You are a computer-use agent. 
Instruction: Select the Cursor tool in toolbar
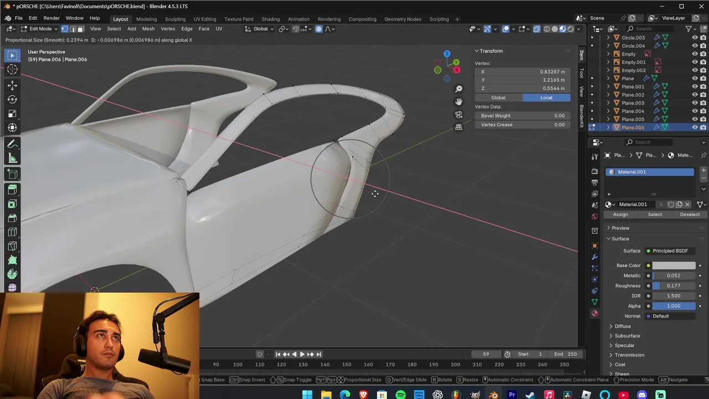[12, 70]
